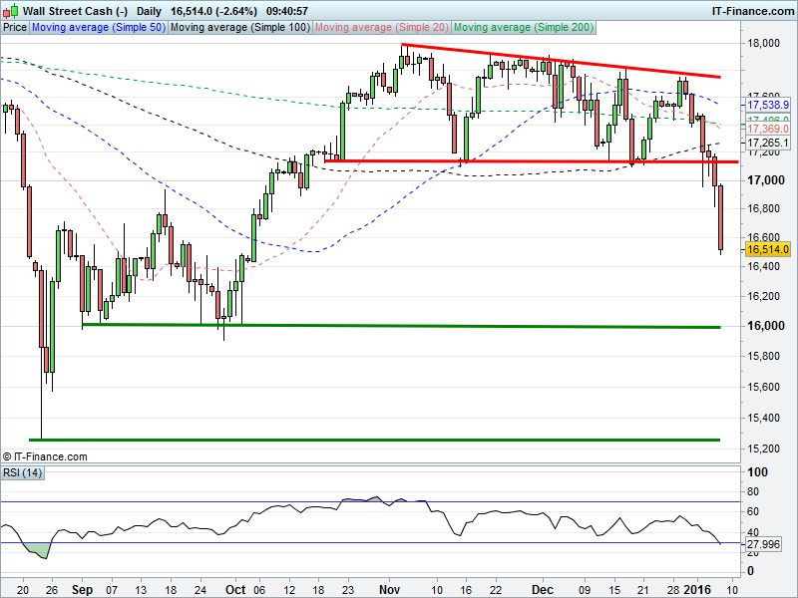The width and height of the screenshot is (798, 598).
Task: Click the blue 17,538.9 moving average value
Action: 768,105
